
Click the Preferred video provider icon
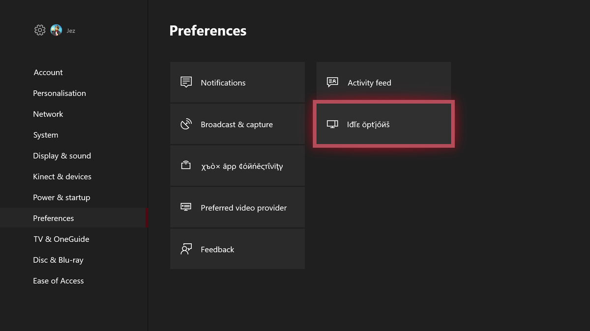point(185,207)
